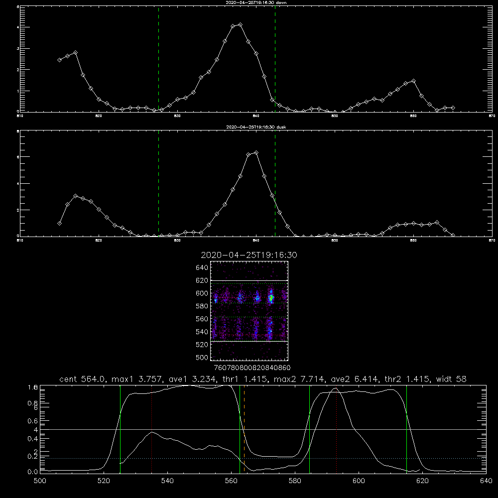The width and height of the screenshot is (498, 498).
Task: Click the '0.0' label on bottom plot y-axis
Action: coord(32,472)
